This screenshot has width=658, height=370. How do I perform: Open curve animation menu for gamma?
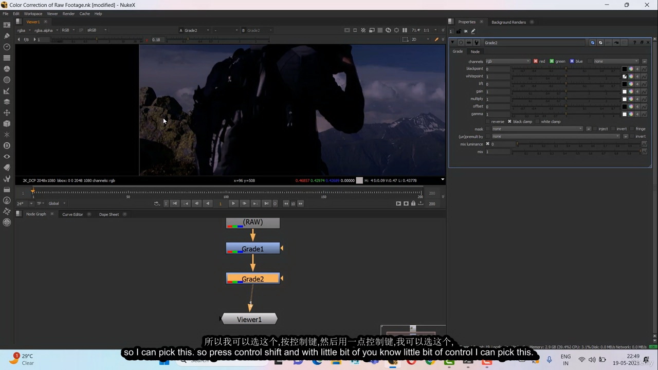click(644, 114)
